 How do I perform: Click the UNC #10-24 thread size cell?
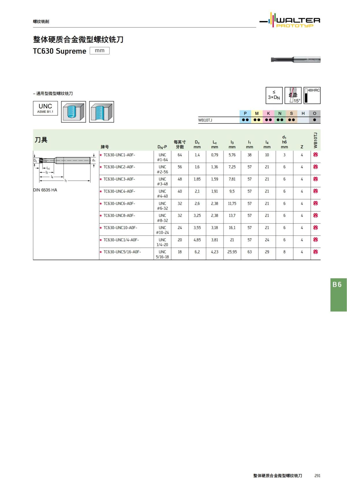click(162, 230)
